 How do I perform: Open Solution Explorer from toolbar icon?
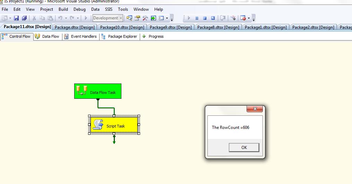129,18
